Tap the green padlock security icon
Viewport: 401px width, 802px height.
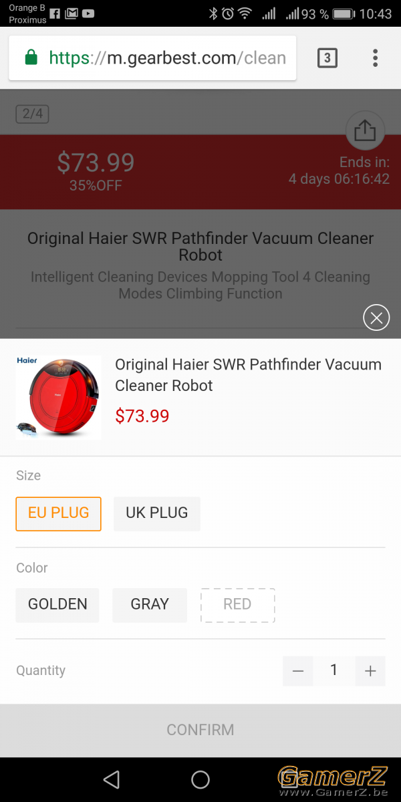[31, 58]
